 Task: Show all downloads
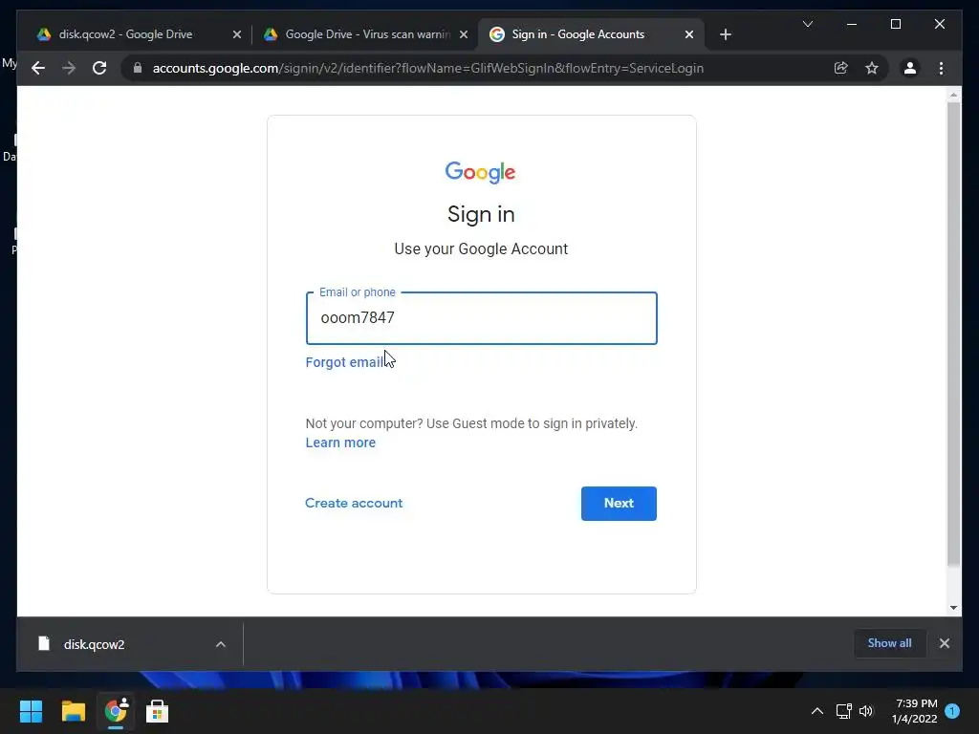coord(889,643)
